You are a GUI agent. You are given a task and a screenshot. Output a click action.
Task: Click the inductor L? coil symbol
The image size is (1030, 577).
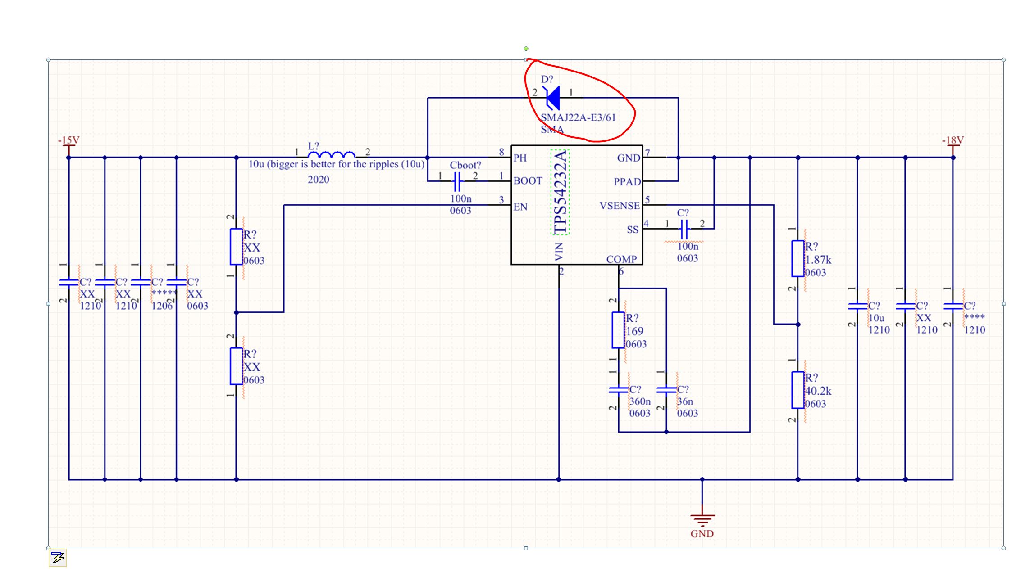click(332, 154)
